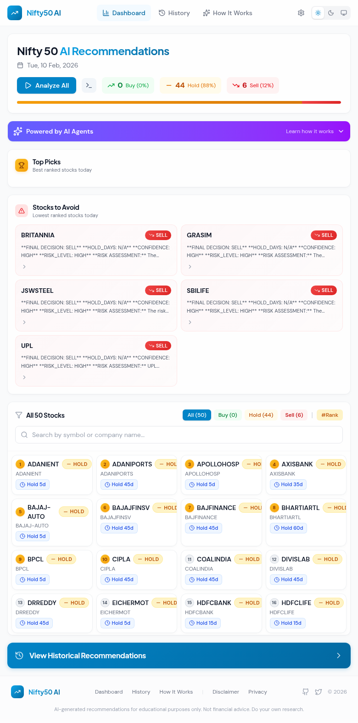Screen dimensions: 358x723
Task: Open the Privacy link in the footer
Action: [257, 692]
